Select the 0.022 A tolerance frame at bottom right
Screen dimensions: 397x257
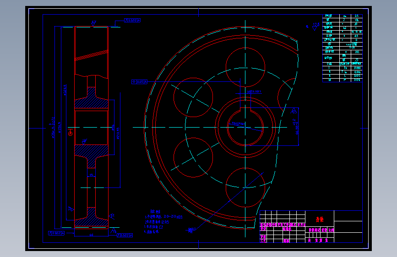point(125,235)
